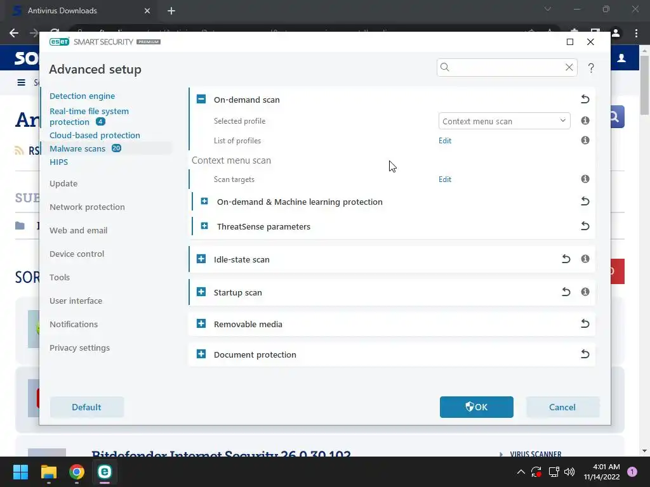Select Detection engine in sidebar
The image size is (650, 487).
point(82,96)
